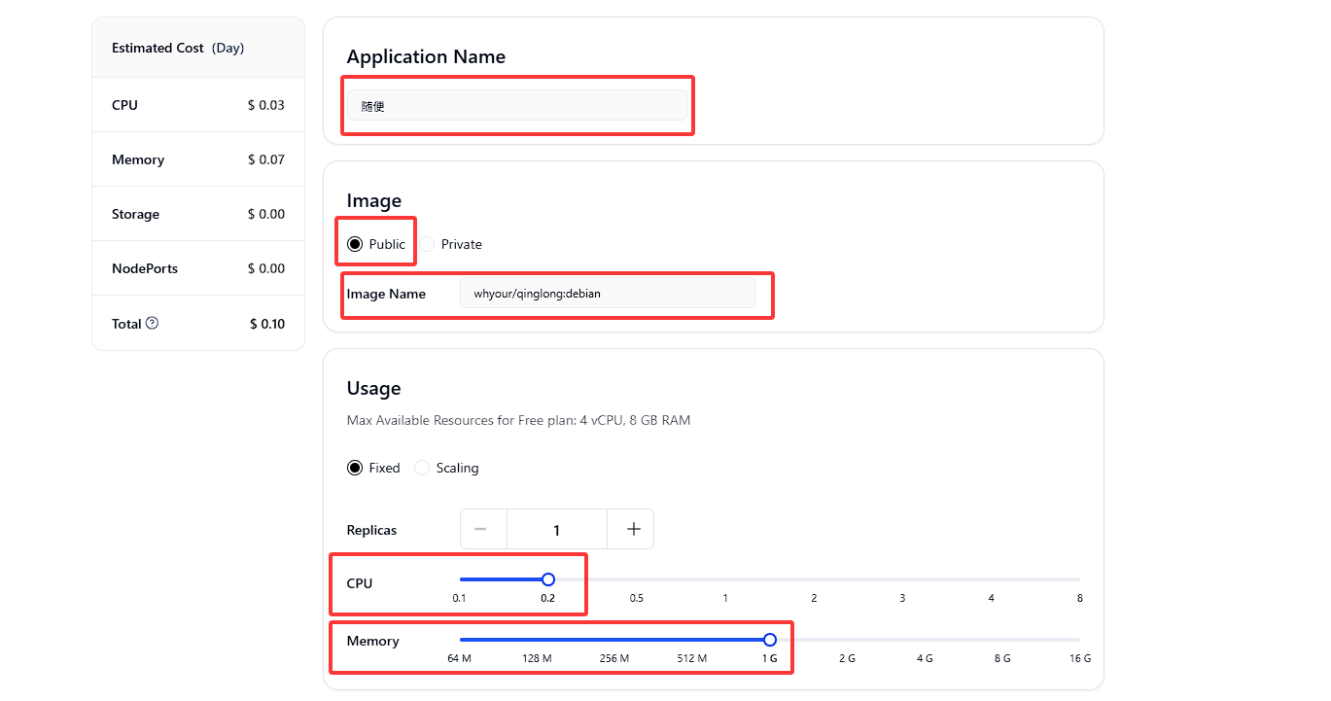Set Memory slider to 2 G
The width and height of the screenshot is (1331, 701).
(x=847, y=640)
